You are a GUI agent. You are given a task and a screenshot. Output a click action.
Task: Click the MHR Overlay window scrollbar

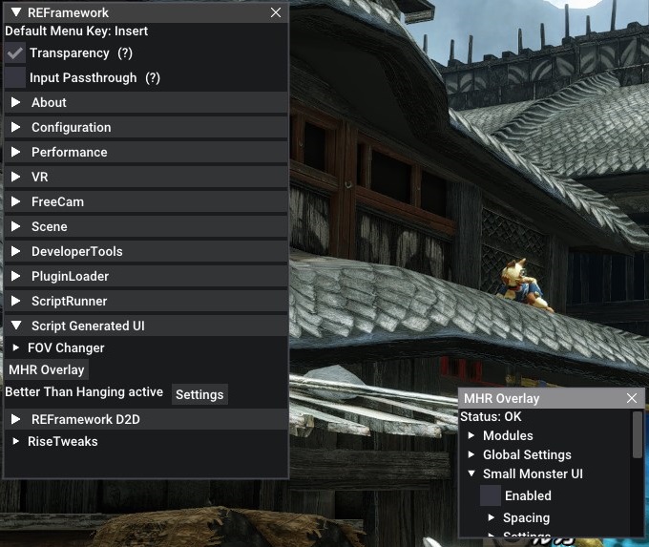point(637,434)
